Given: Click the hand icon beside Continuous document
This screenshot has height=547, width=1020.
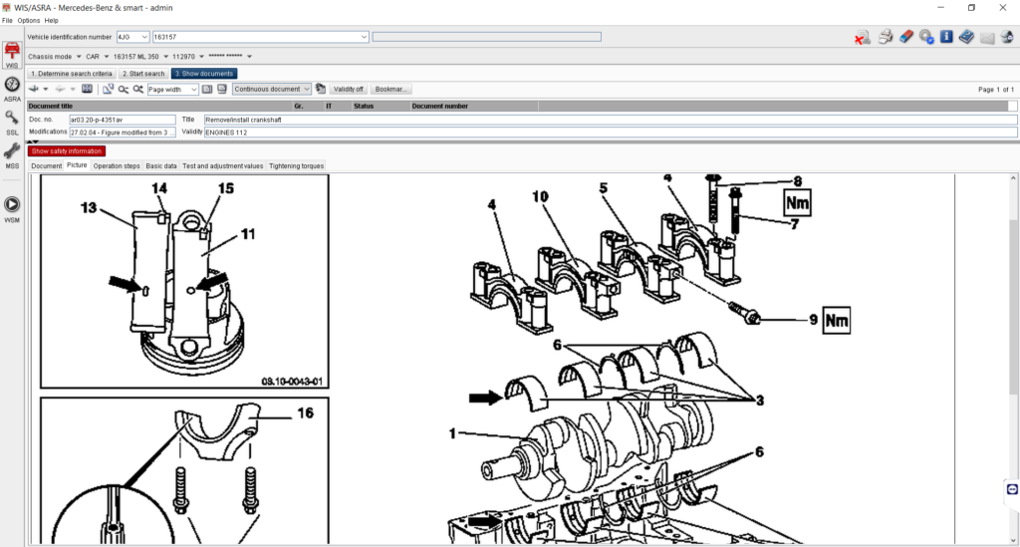Looking at the screenshot, I should [x=321, y=89].
